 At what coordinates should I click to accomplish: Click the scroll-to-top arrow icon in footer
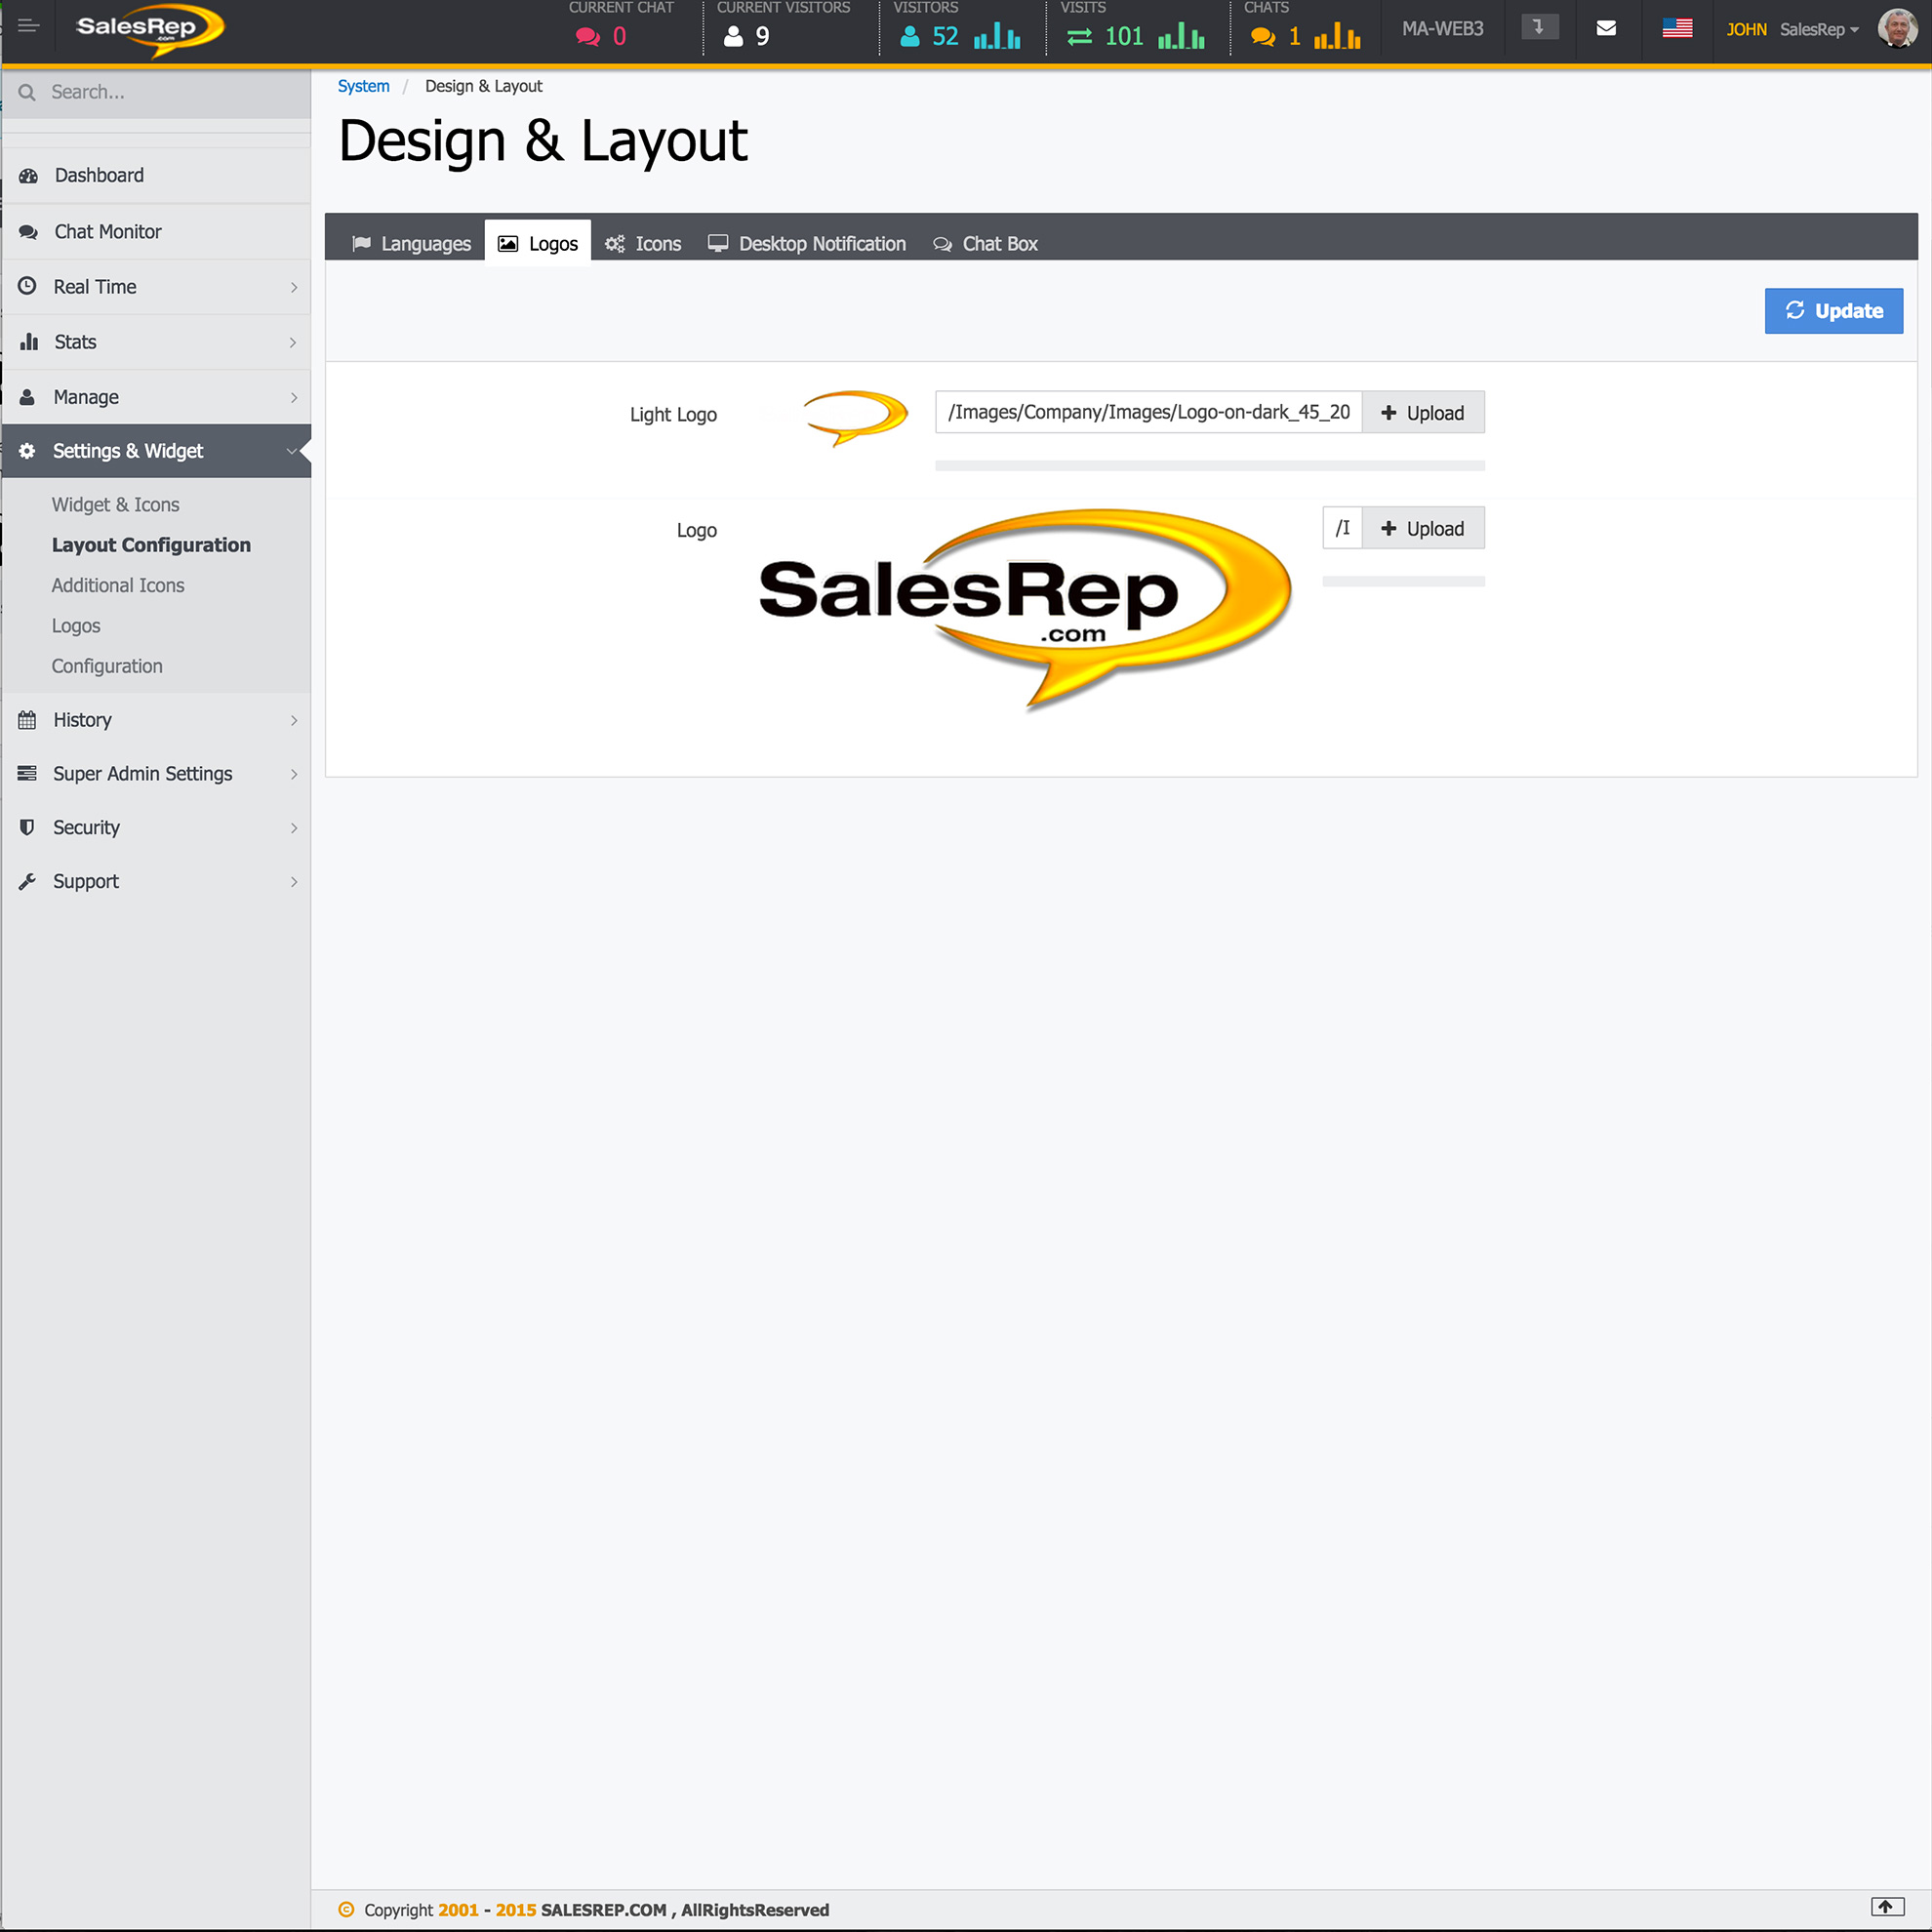pyautogui.click(x=1886, y=1907)
